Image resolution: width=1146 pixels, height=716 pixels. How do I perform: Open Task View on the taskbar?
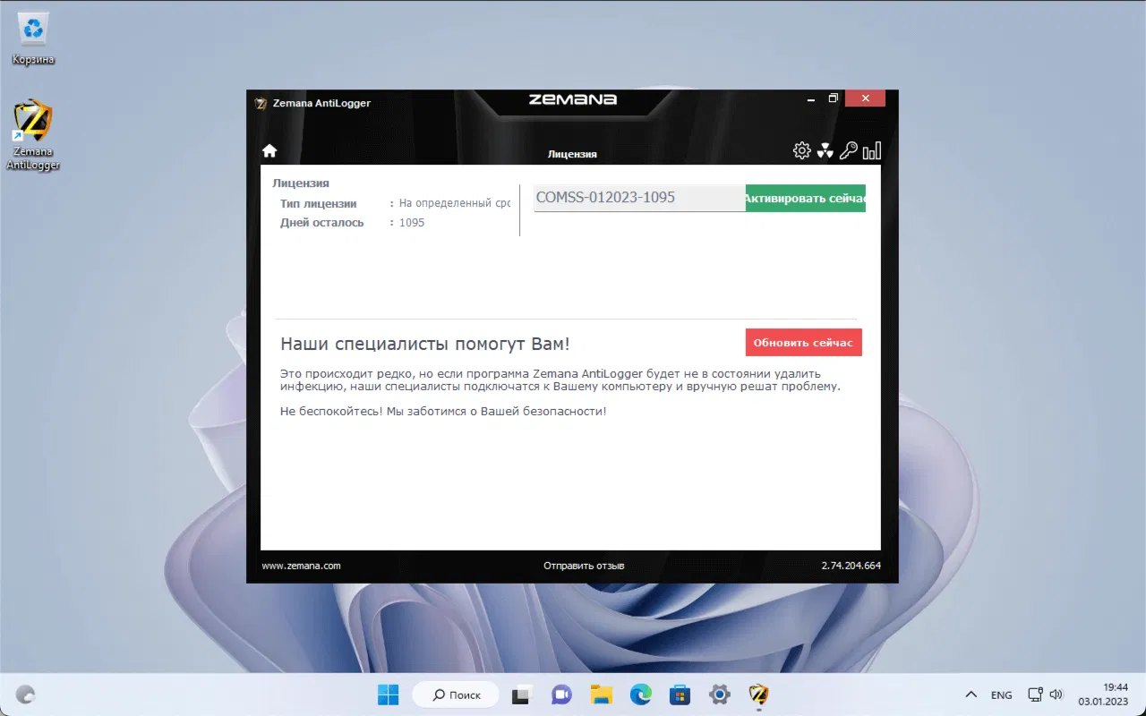click(521, 695)
